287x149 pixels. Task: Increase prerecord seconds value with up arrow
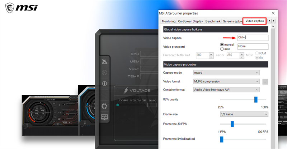click(211, 54)
